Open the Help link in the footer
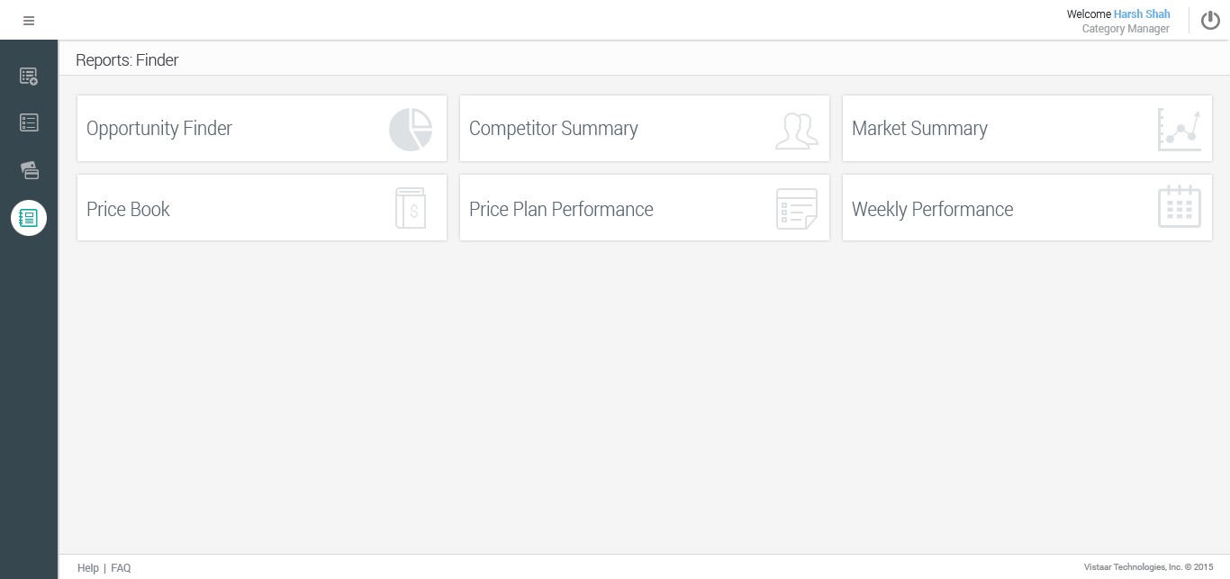This screenshot has height=579, width=1230. coord(88,568)
